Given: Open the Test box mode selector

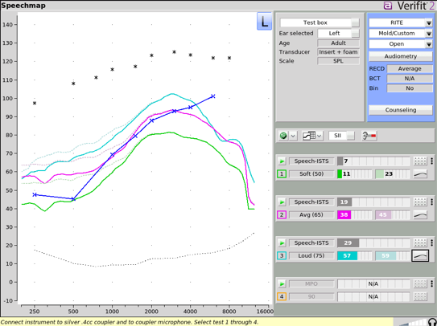Looking at the screenshot, I should [x=320, y=22].
